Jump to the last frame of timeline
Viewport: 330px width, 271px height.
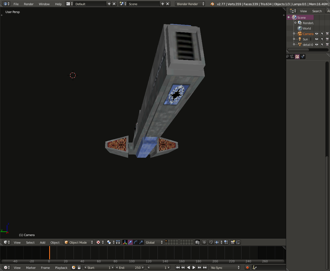pyautogui.click(x=205, y=267)
